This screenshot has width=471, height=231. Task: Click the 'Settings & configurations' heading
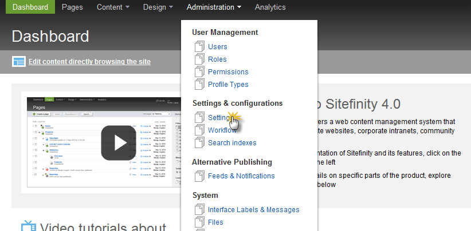tap(238, 103)
